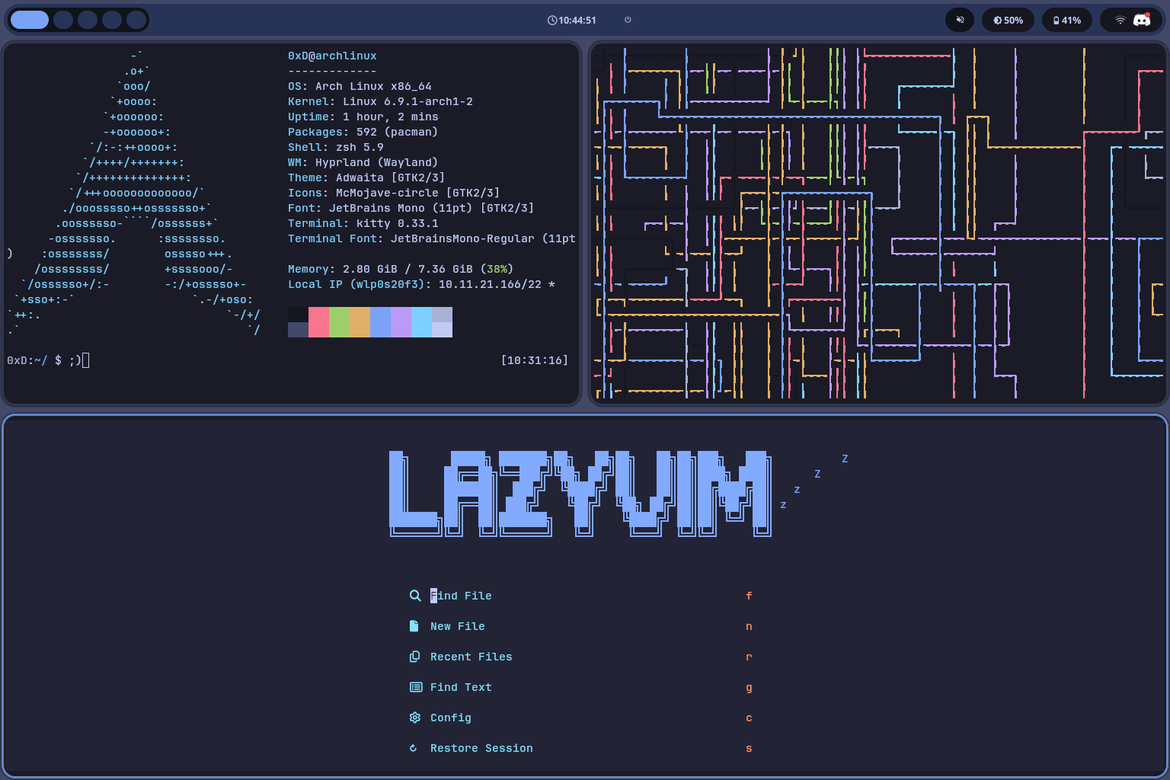Click the orange color block in the terminal palette

tap(360, 322)
